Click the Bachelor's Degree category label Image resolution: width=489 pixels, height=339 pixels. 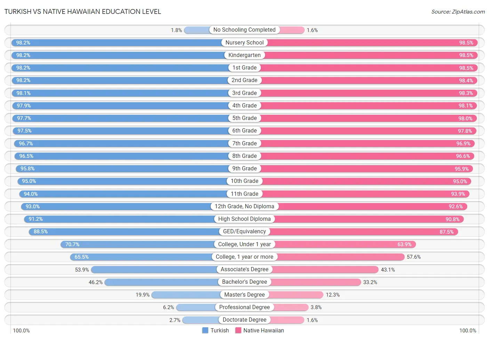click(x=244, y=282)
